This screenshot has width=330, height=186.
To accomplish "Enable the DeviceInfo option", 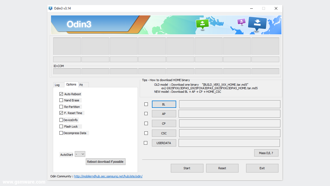I will click(x=61, y=120).
